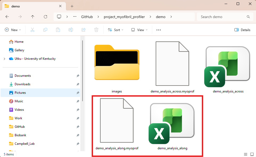Navigate to GitHub breadcrumb
256x157 pixels.
(87, 17)
